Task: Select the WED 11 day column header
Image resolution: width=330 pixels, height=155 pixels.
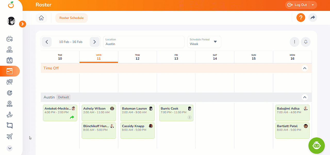Action: (99, 57)
